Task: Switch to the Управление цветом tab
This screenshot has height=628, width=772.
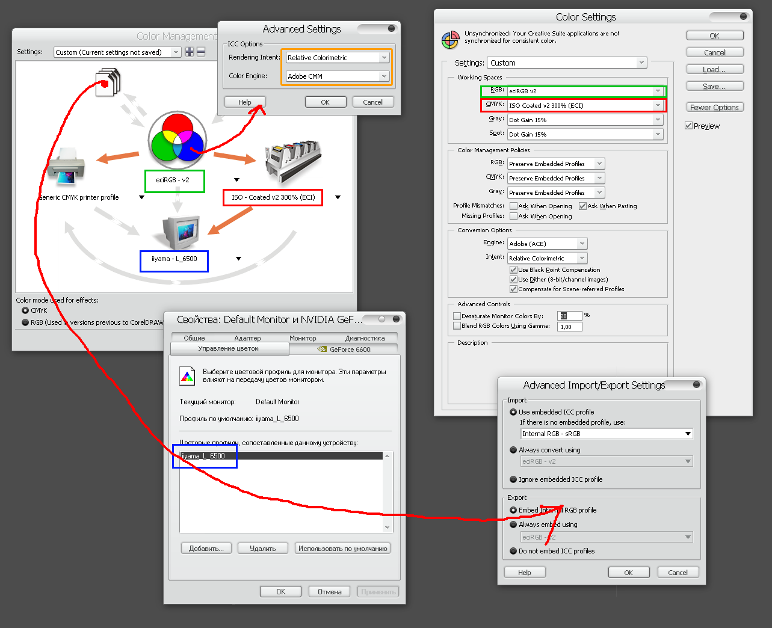Action: 229,348
